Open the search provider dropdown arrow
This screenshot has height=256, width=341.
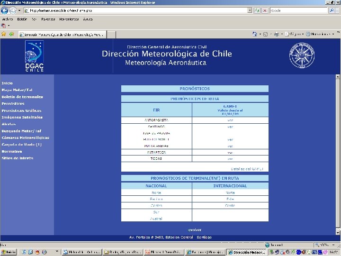(337, 10)
